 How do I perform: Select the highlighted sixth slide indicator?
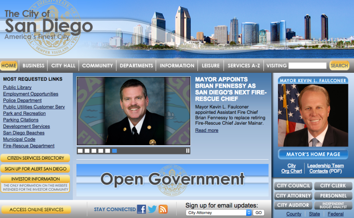[x=115, y=151]
